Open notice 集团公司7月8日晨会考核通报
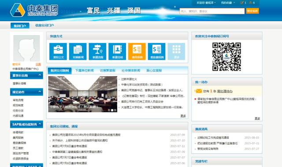This screenshot has width=282, height=167. click(x=70, y=146)
